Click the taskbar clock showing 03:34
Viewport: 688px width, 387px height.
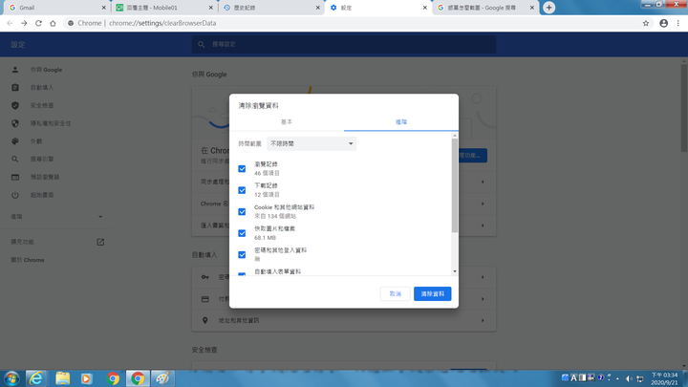coord(664,378)
